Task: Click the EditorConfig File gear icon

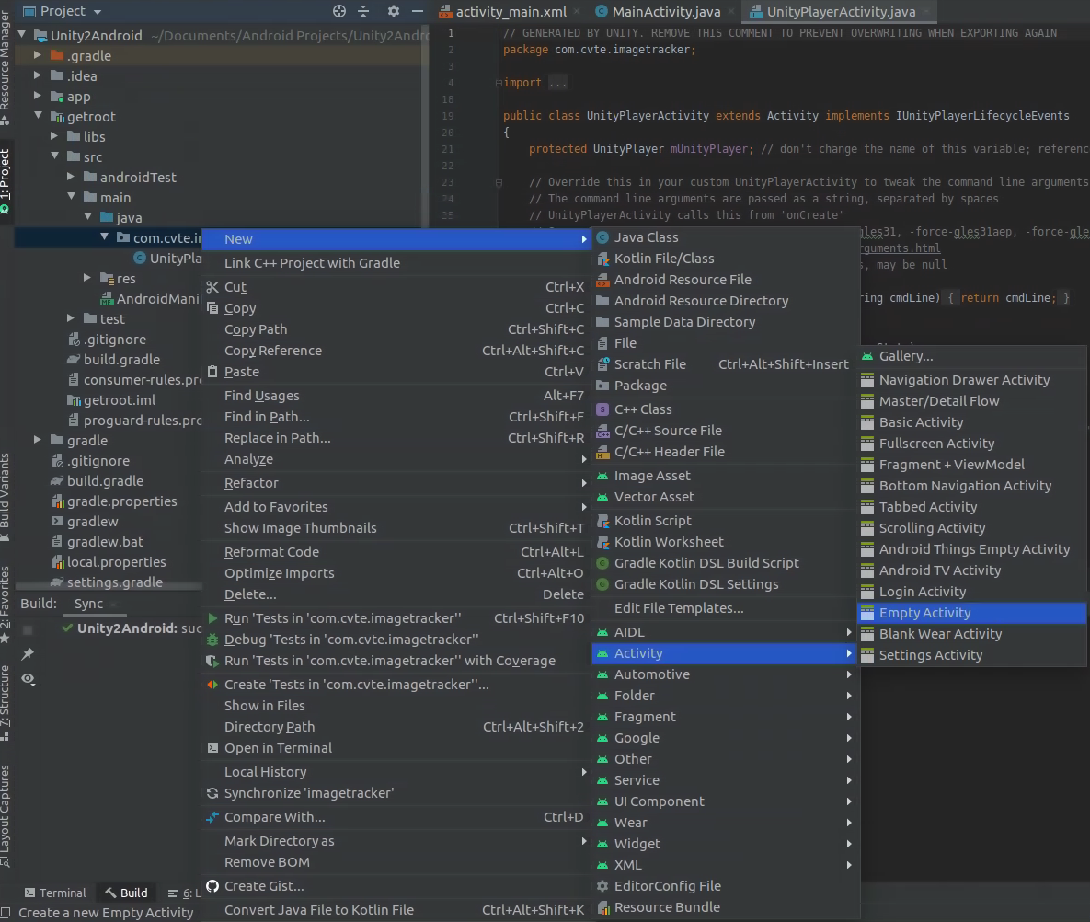Action: [x=602, y=886]
